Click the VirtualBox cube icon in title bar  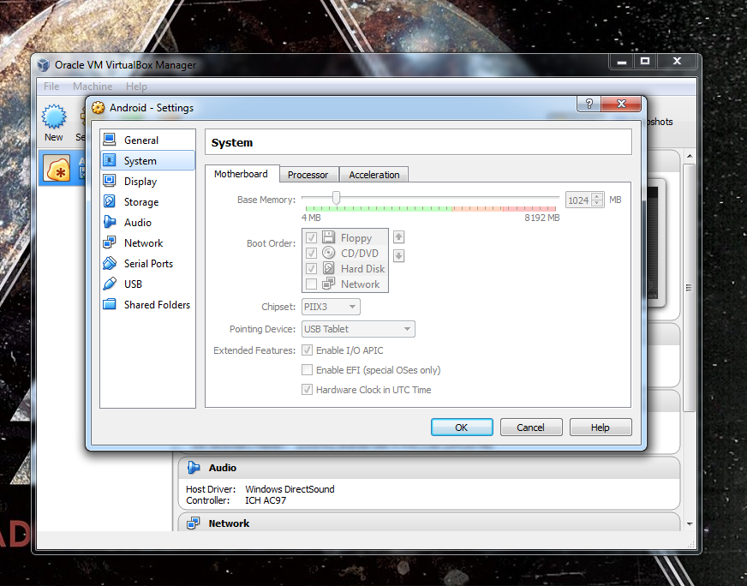point(44,64)
